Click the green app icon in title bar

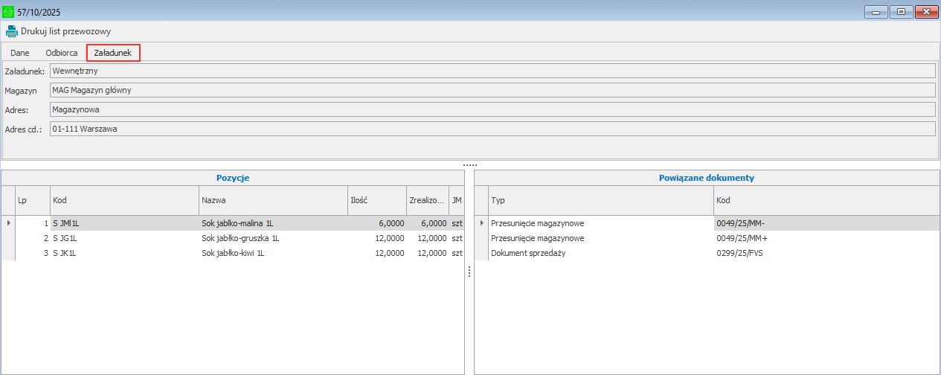8,11
